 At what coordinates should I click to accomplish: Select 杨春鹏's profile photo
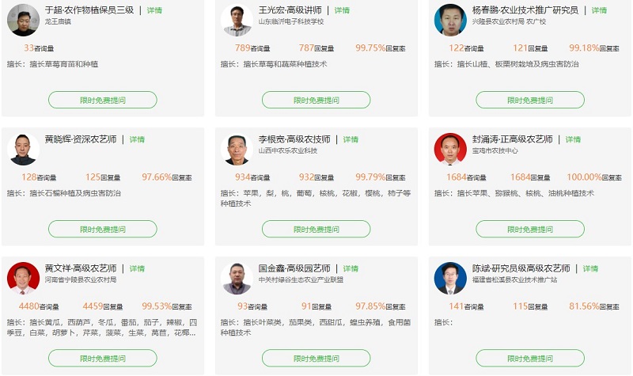(x=450, y=20)
